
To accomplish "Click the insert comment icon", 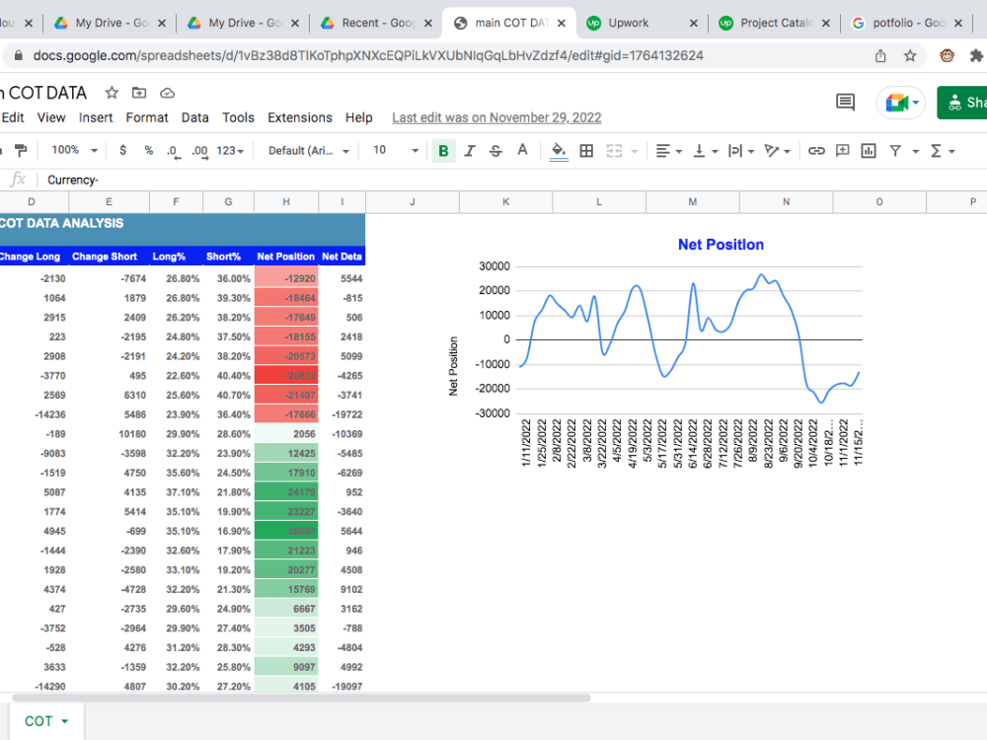I will click(842, 150).
